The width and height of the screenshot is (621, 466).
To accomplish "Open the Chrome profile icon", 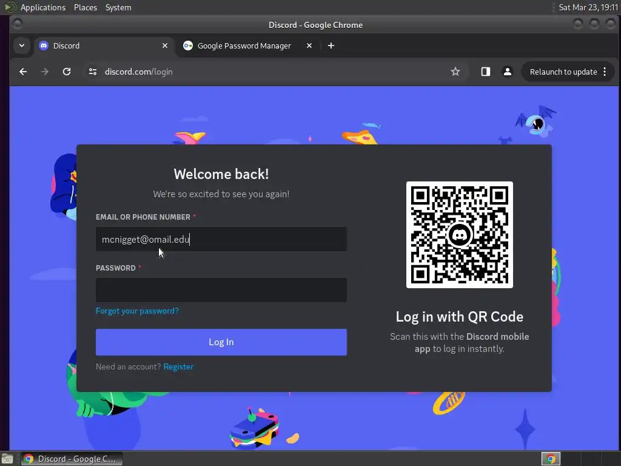I will (508, 72).
